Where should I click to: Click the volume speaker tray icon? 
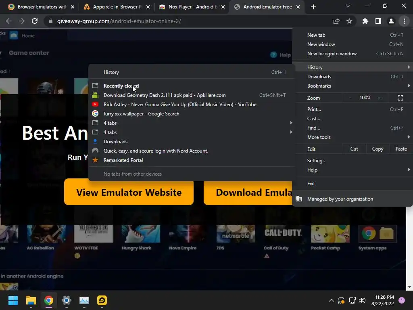[x=362, y=300]
